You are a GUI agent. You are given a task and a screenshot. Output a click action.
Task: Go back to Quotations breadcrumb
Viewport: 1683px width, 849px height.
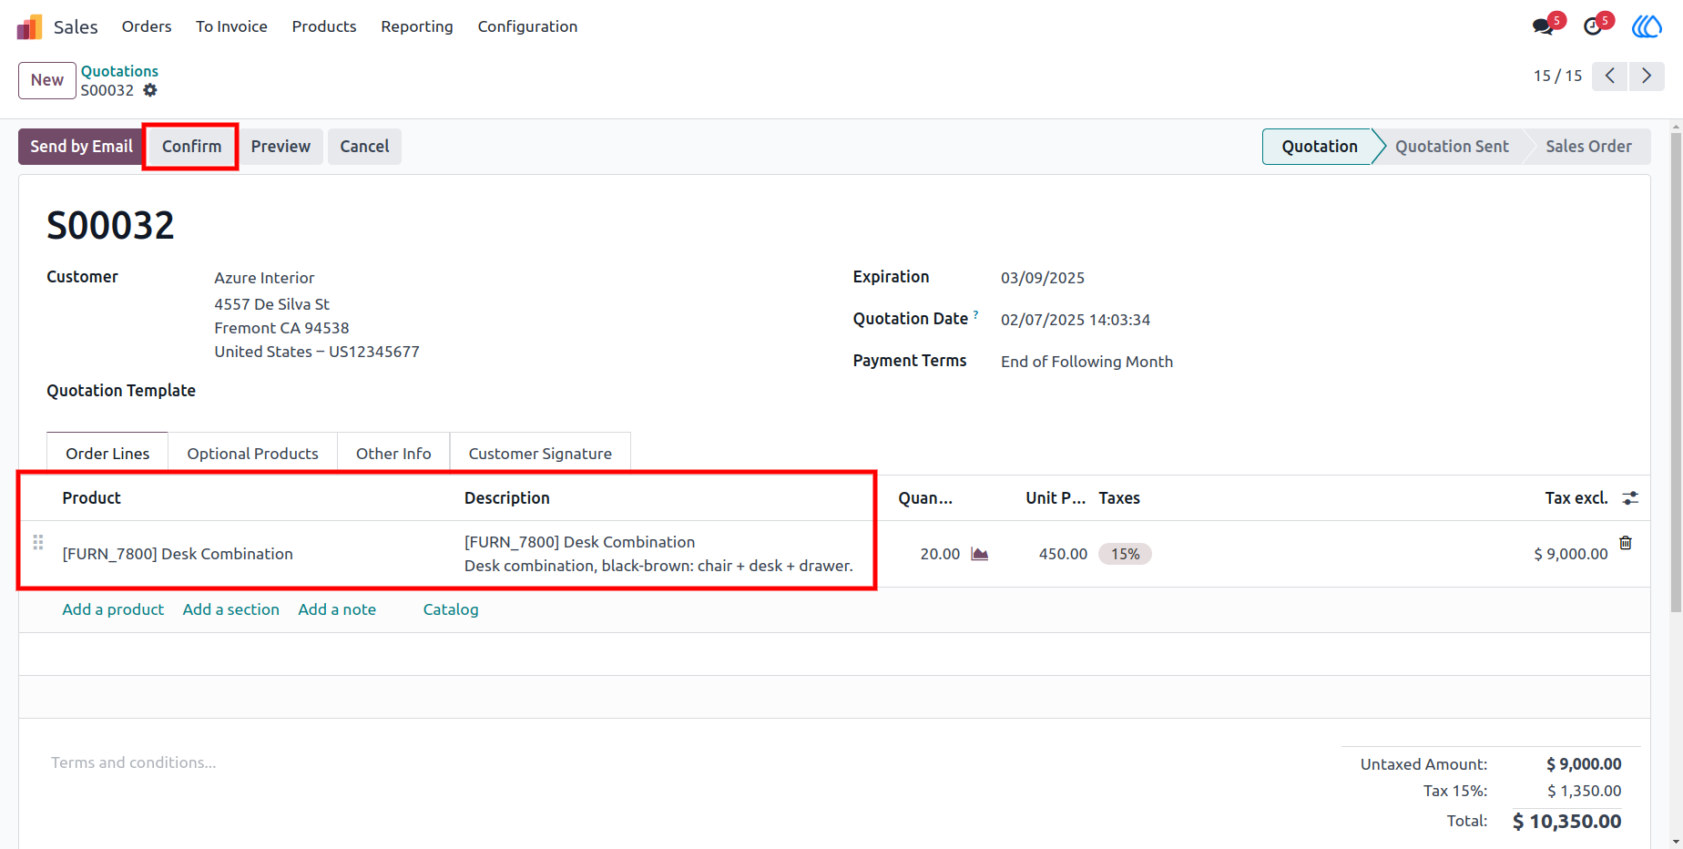[x=119, y=71]
